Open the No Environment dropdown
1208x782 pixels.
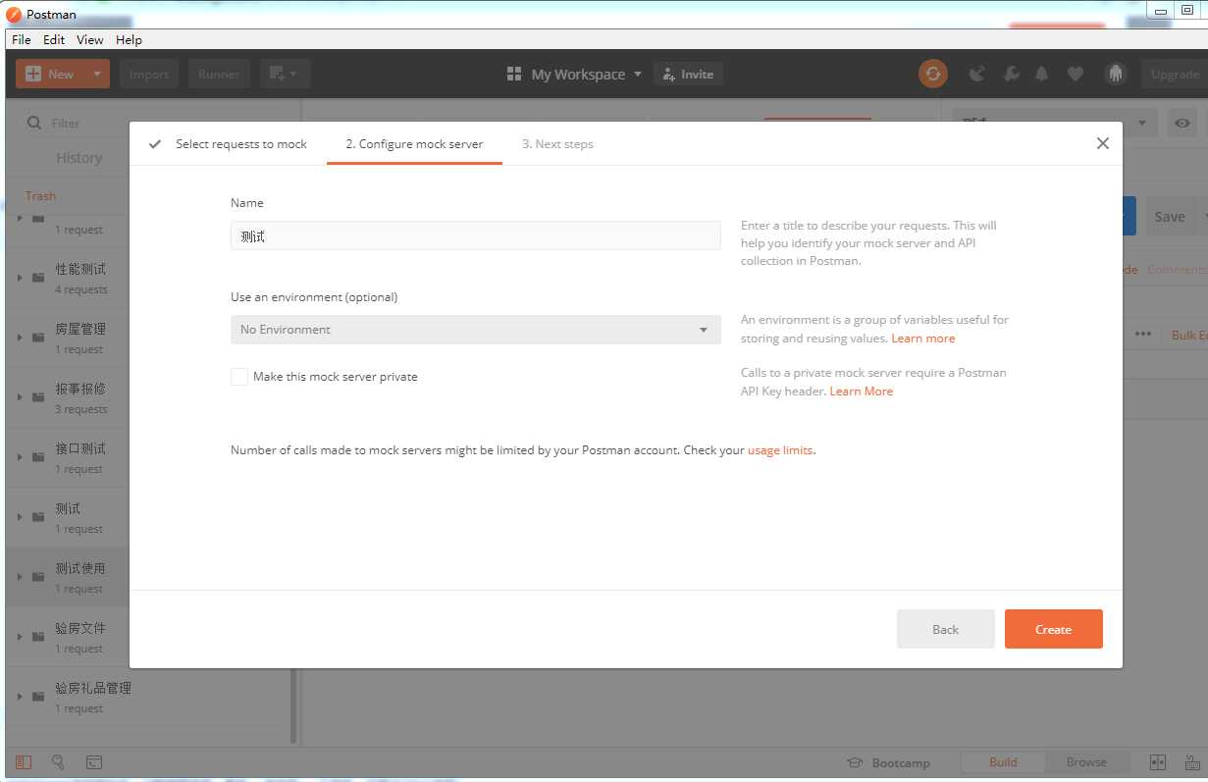pos(476,330)
